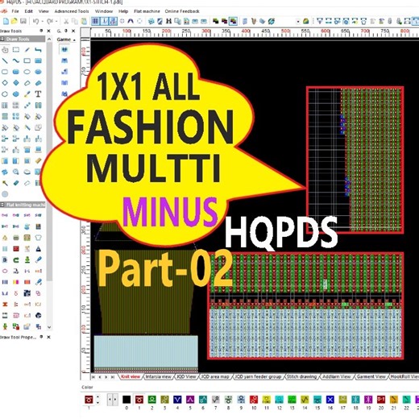The height and width of the screenshot is (419, 419).
Task: Click the globe refresh toolbar icon
Action: pos(272,21)
